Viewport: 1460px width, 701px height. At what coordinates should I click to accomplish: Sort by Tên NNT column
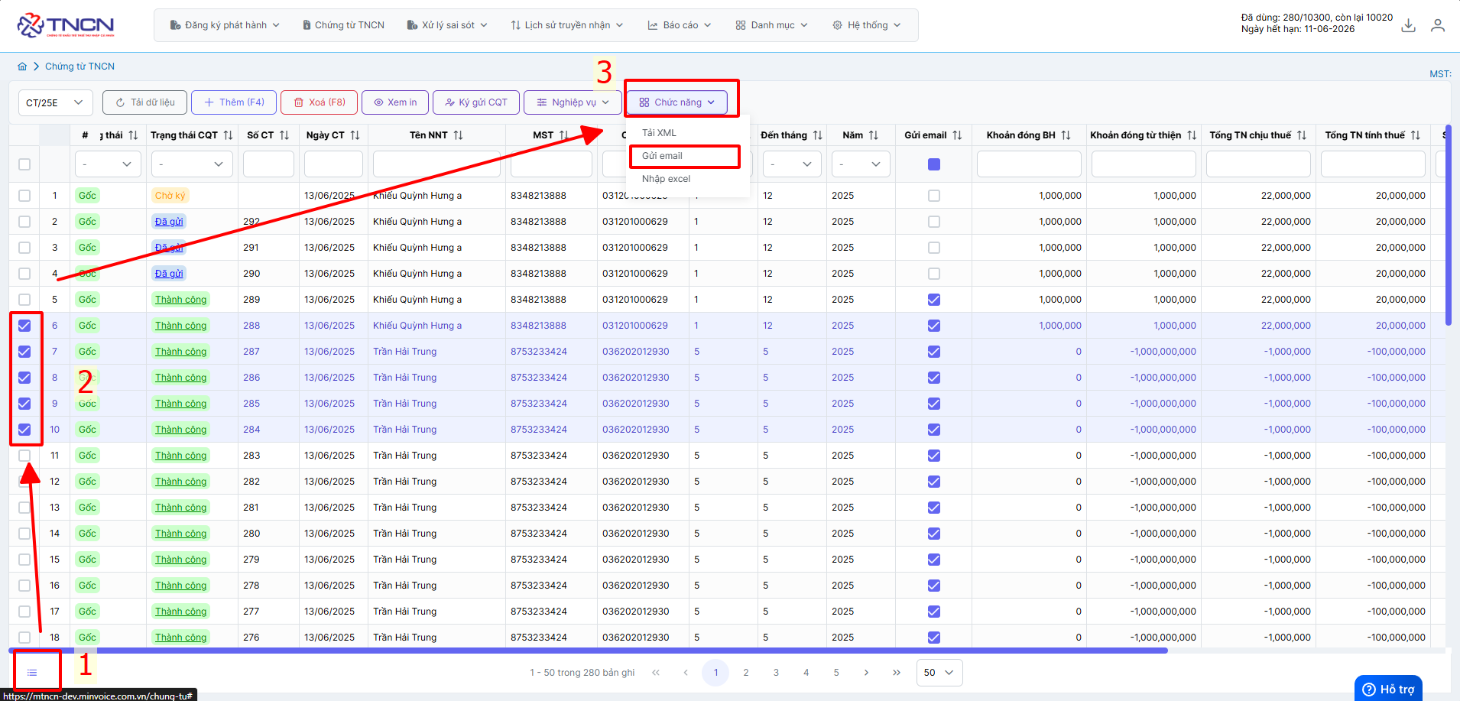click(458, 135)
